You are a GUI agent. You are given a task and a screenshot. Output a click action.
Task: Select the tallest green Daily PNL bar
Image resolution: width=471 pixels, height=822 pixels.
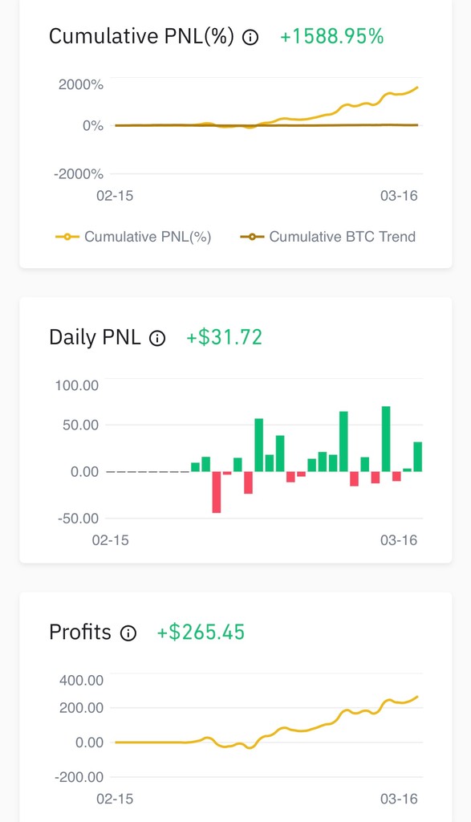[386, 439]
